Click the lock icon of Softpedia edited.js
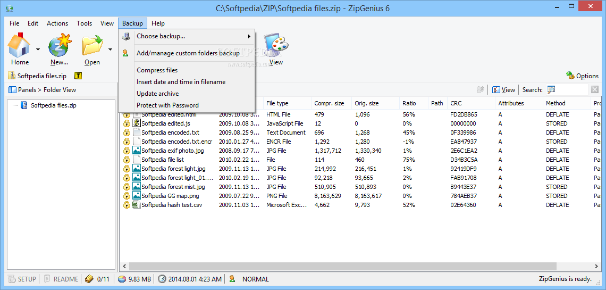 [127, 124]
